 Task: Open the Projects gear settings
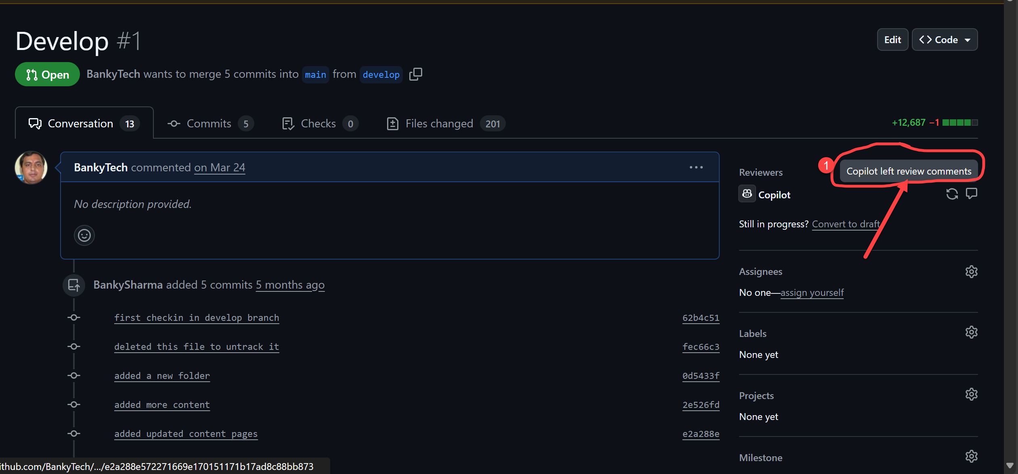971,395
